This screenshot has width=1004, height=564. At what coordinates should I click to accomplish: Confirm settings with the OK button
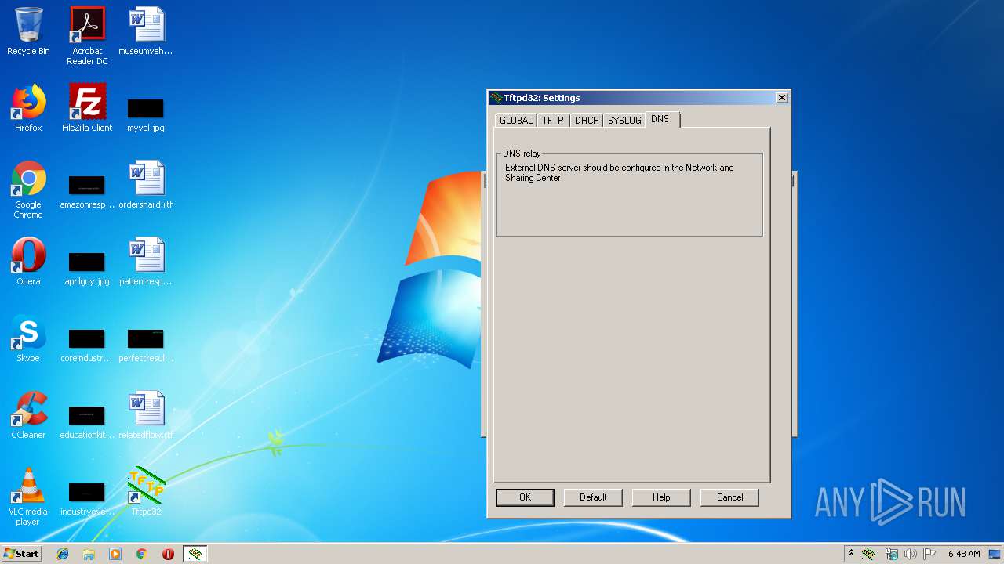(x=525, y=497)
